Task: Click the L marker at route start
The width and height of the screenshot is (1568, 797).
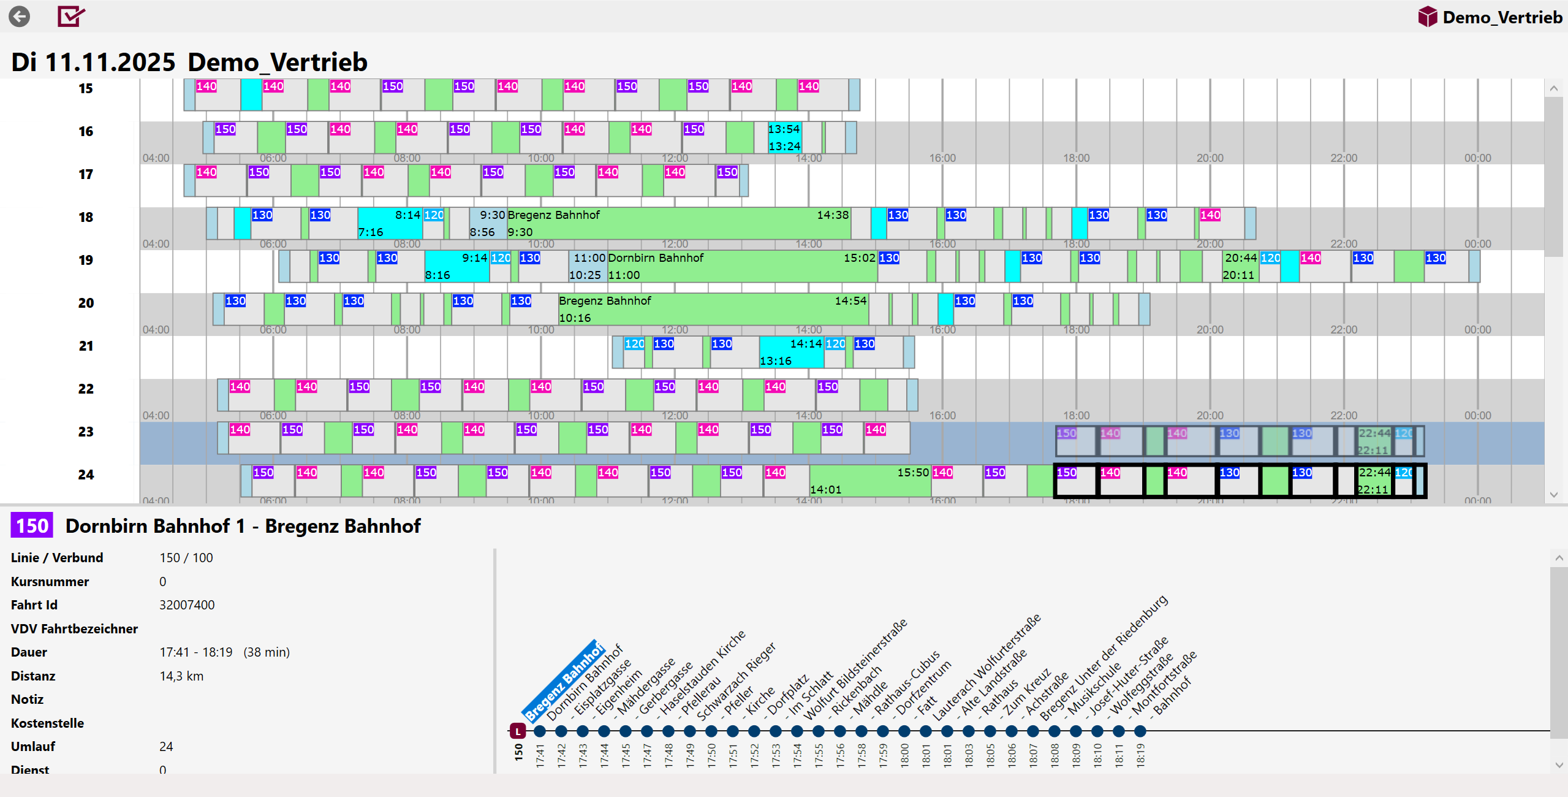Action: tap(518, 731)
